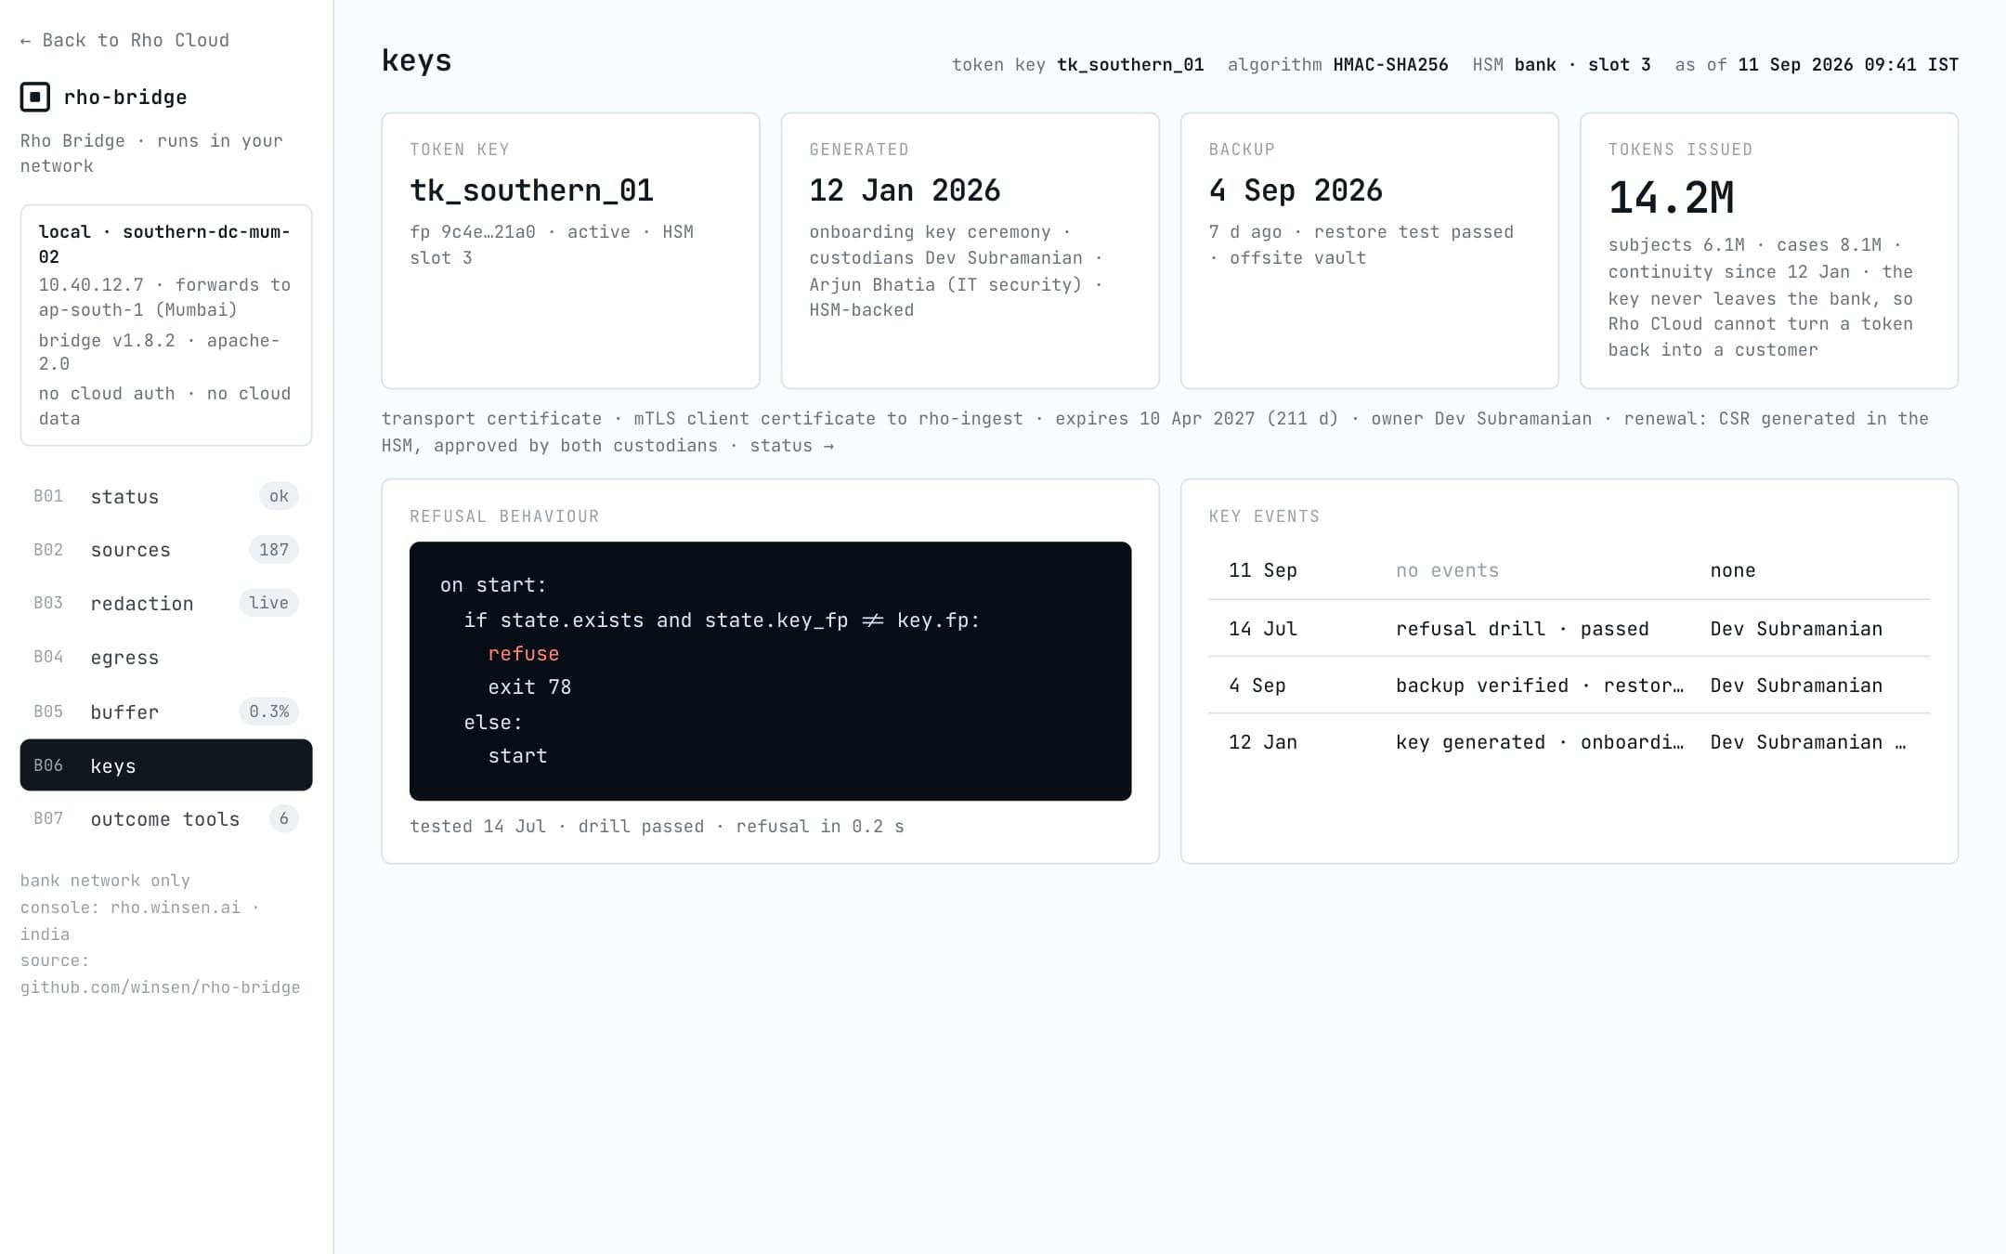Click the 'exit 78' code line

click(529, 687)
